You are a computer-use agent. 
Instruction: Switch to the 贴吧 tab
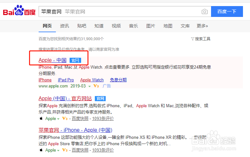click(82, 26)
